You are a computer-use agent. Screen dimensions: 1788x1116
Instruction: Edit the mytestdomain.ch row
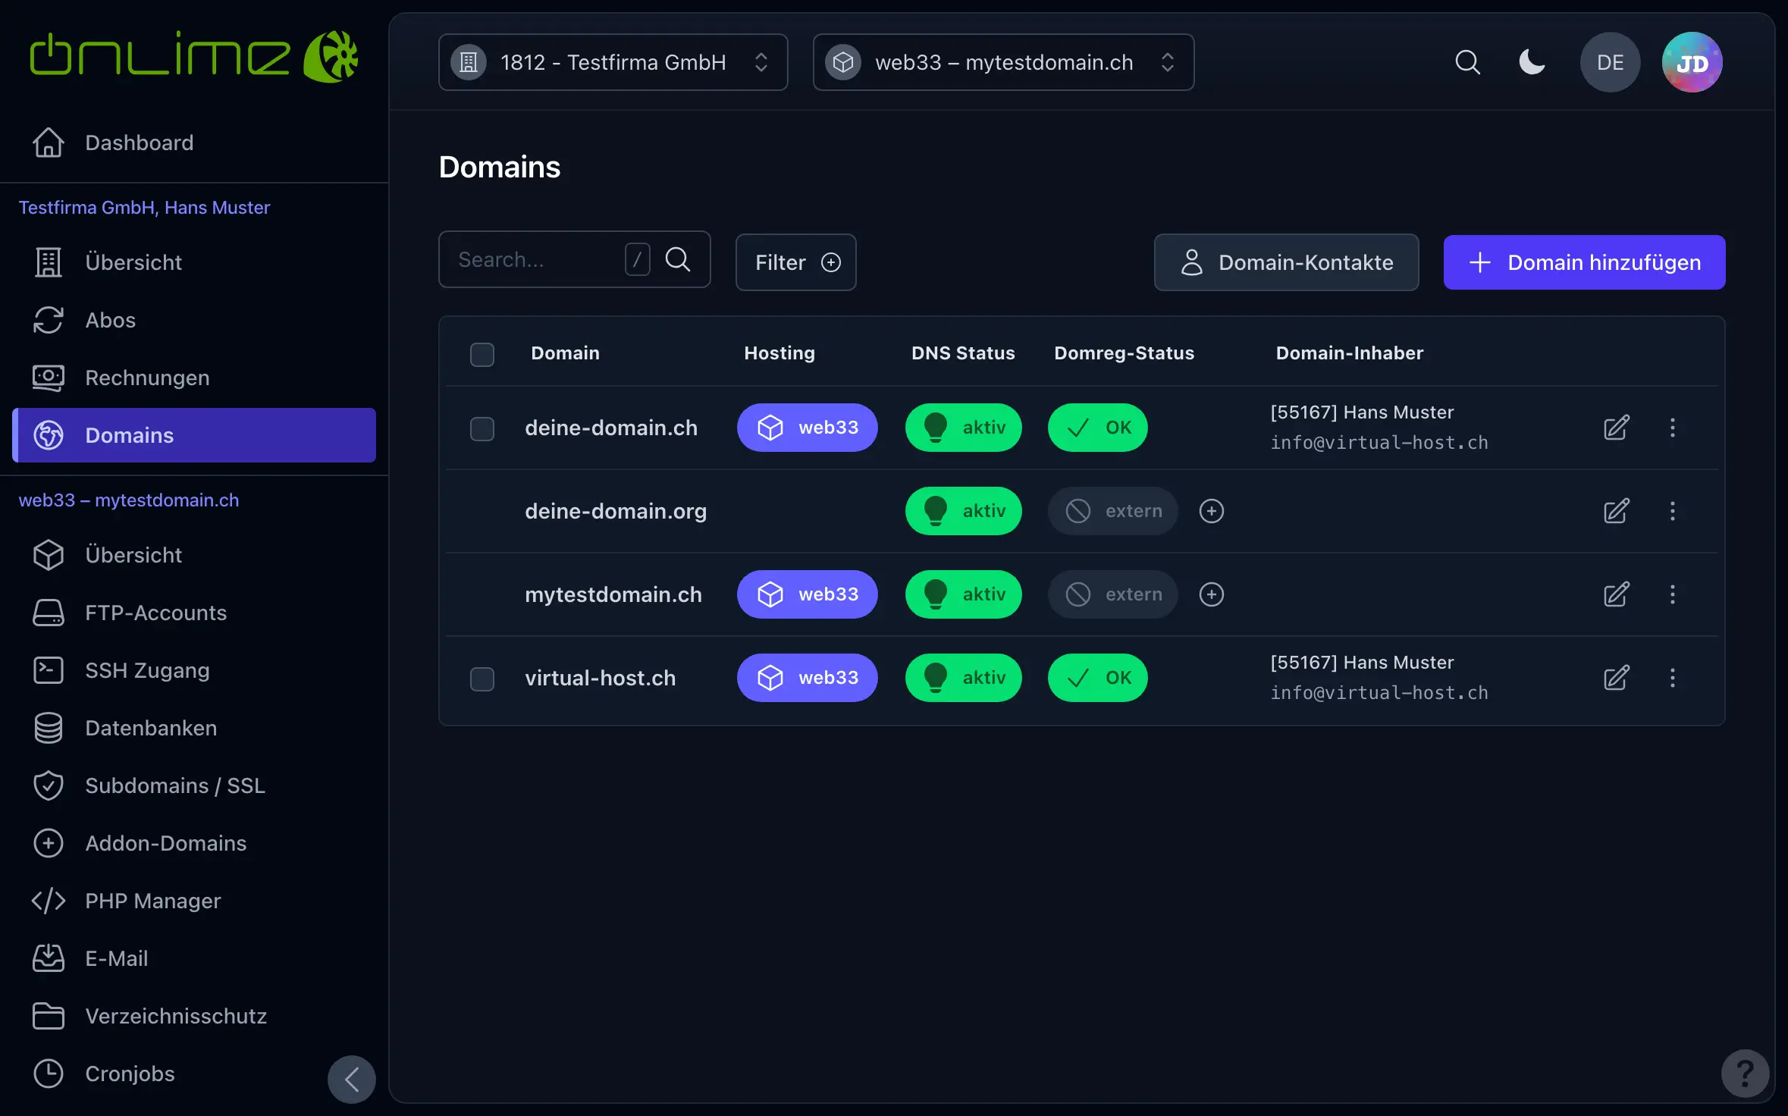[1616, 594]
